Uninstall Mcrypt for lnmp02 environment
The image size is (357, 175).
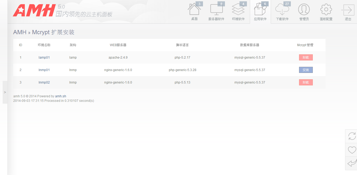coord(306,82)
